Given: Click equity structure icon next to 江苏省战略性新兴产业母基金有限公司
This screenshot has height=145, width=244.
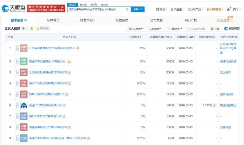Looking at the screenshot, I should pos(78,48).
